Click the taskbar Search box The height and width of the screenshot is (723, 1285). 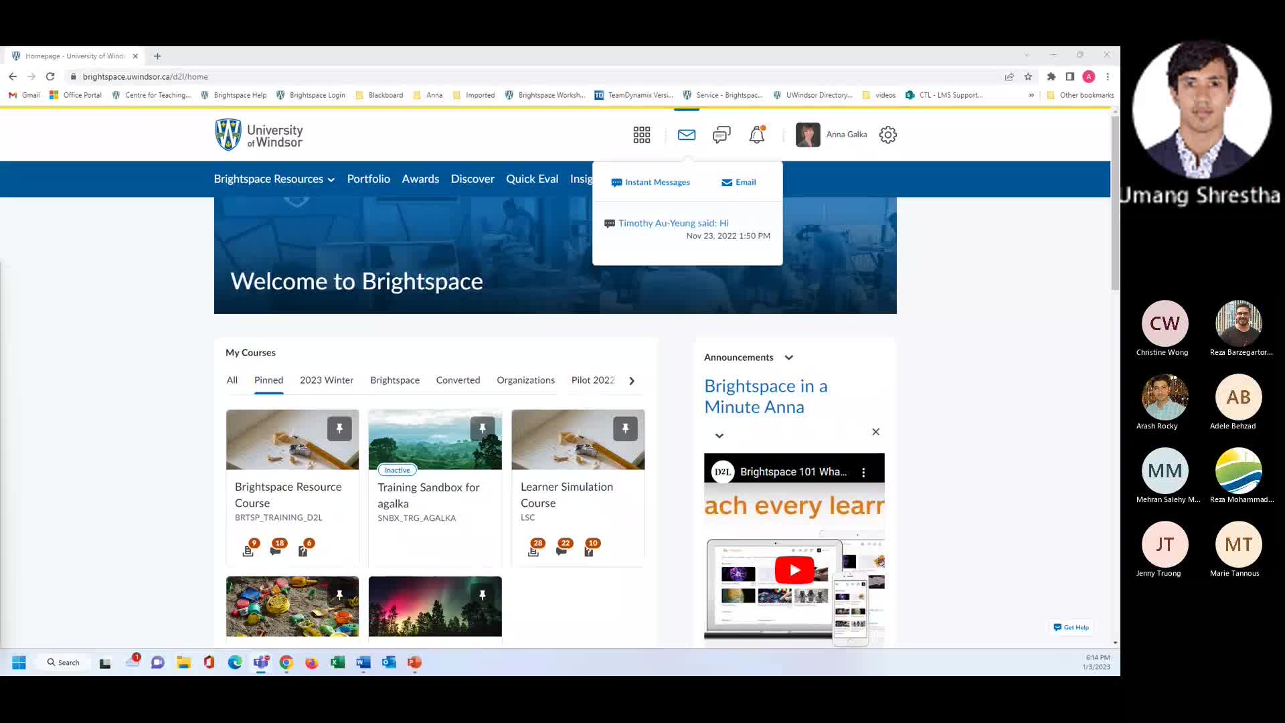[64, 663]
